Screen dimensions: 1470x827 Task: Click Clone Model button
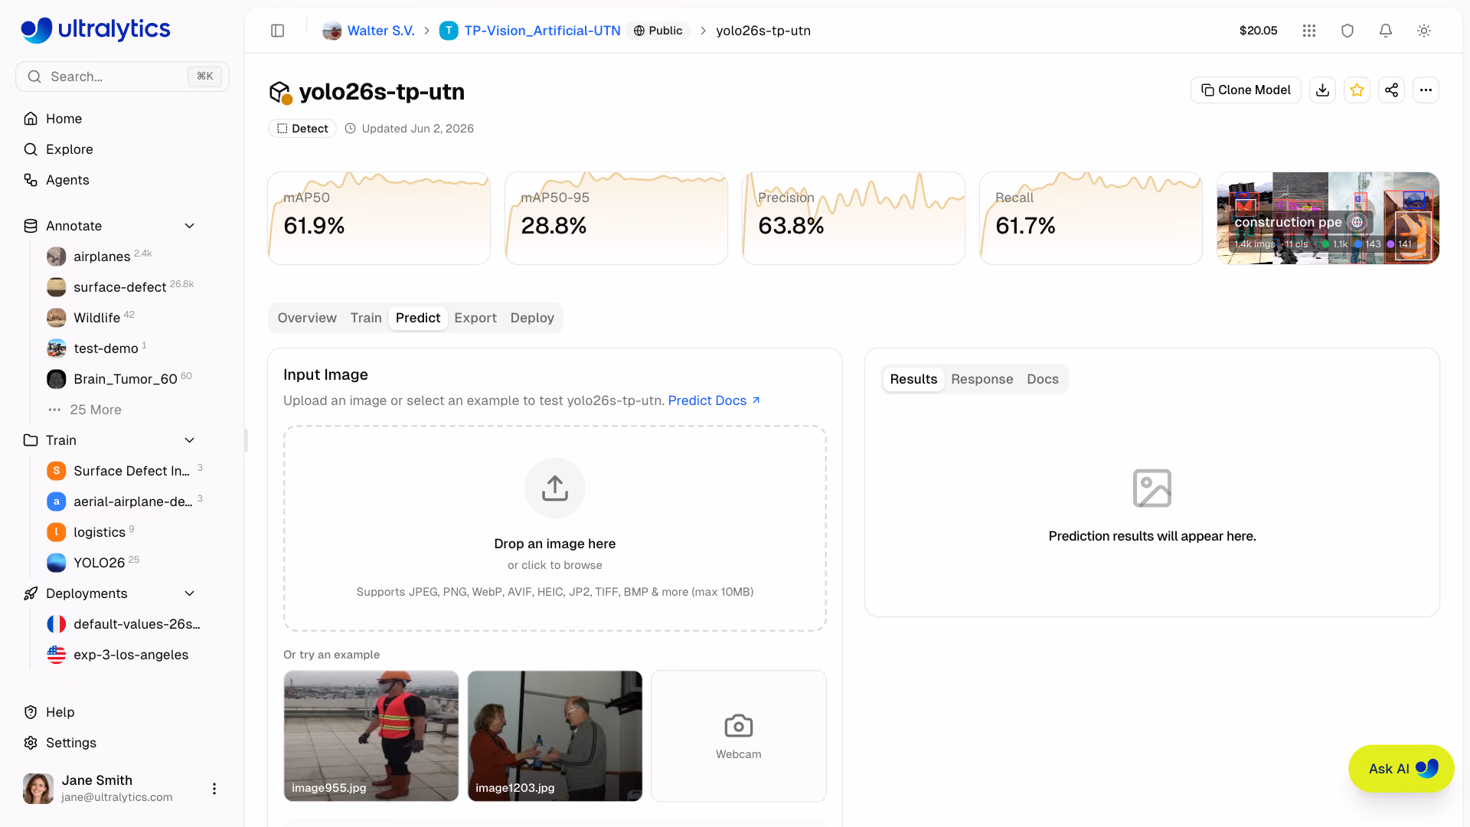coord(1246,90)
